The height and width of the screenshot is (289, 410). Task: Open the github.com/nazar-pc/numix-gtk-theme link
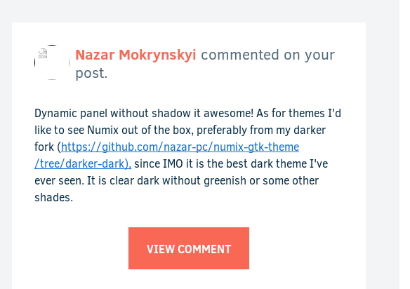tap(180, 147)
